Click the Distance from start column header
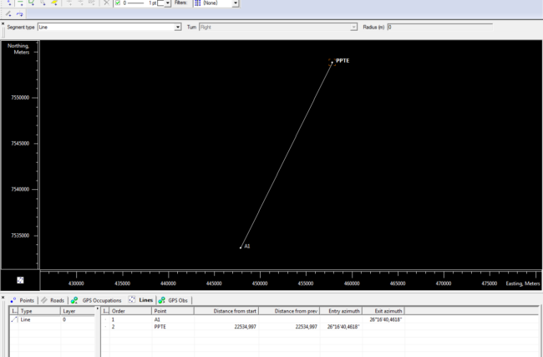This screenshot has height=357, width=543. [226, 311]
